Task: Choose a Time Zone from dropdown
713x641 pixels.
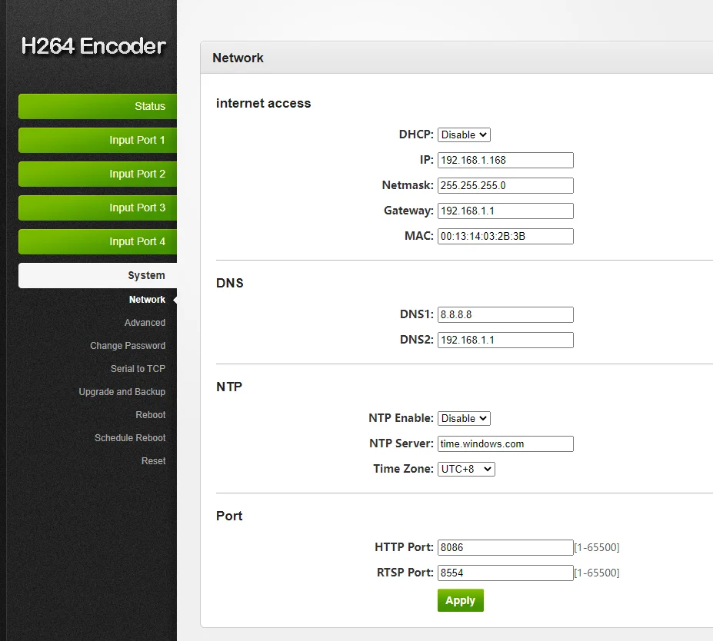Action: point(466,469)
